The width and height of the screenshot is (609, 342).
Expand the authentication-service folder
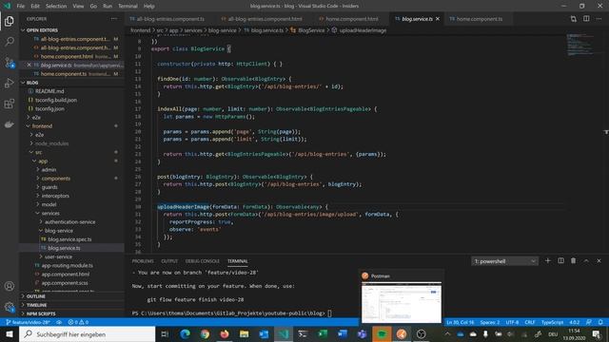[x=69, y=221]
